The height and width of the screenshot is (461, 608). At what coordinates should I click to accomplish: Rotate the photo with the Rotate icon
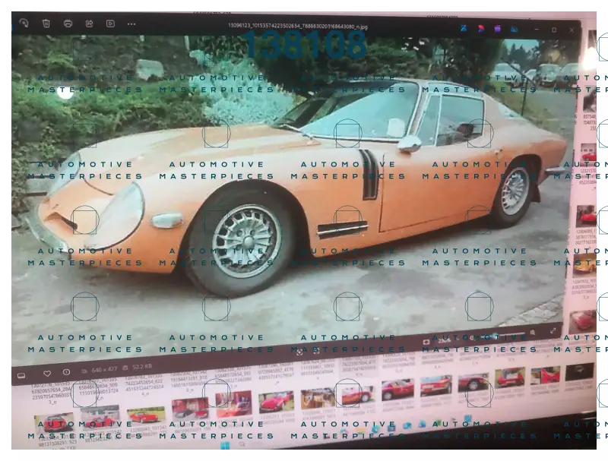point(24,24)
